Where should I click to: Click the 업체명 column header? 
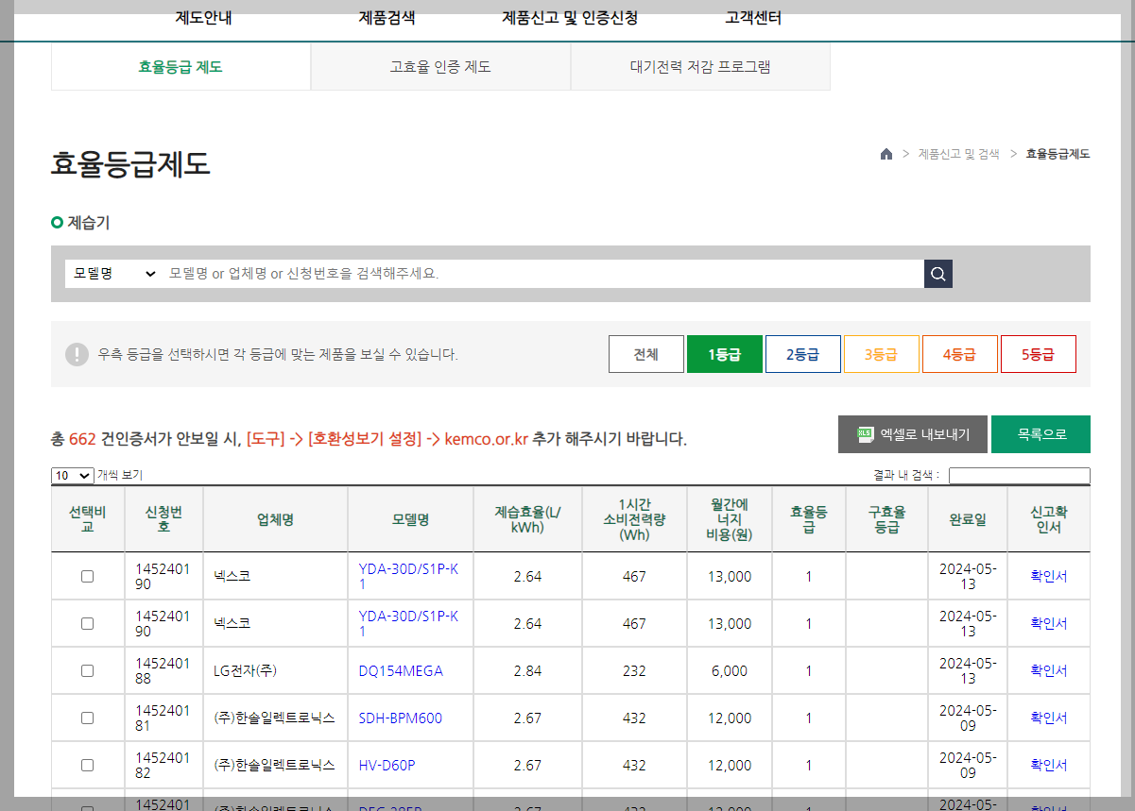coord(276,519)
